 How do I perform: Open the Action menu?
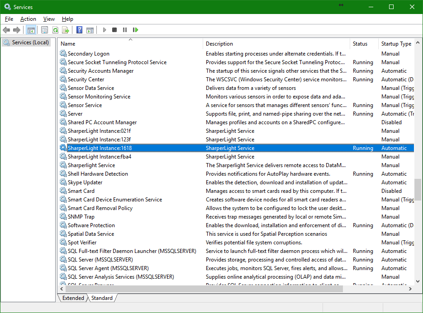coord(28,19)
